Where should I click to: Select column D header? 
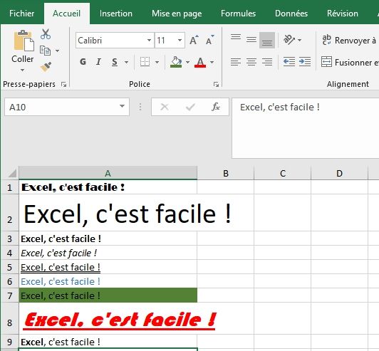339,173
